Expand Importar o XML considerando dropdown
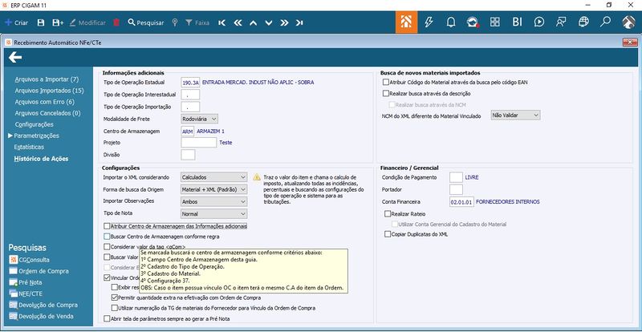The width and height of the screenshot is (642, 332). tap(214, 177)
